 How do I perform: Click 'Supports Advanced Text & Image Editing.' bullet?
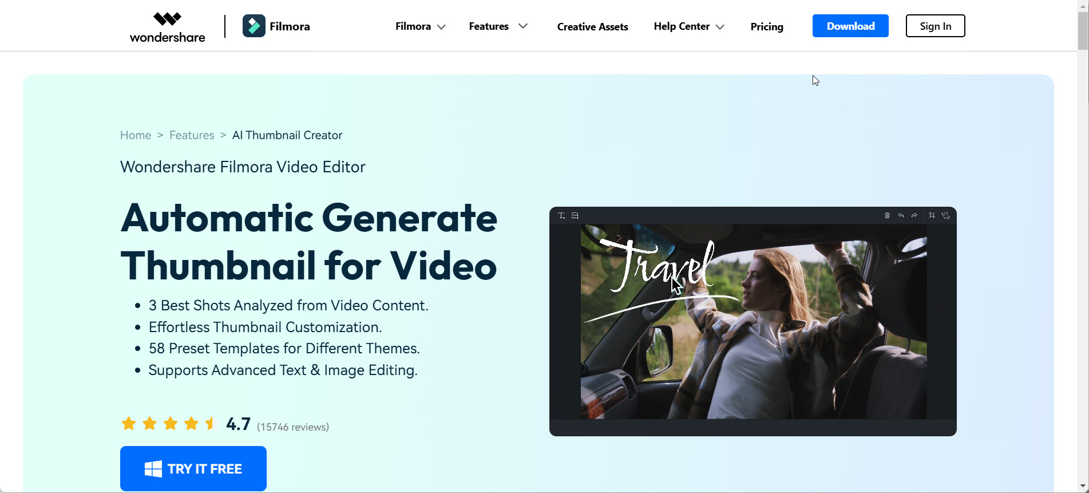click(x=283, y=370)
